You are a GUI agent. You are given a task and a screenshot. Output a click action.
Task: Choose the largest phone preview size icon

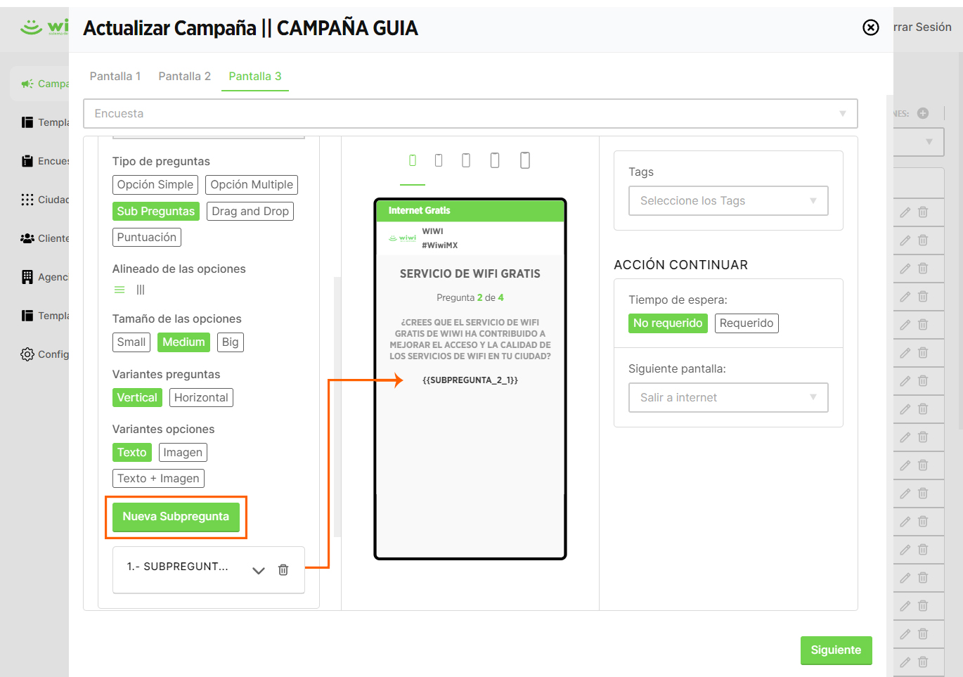pyautogui.click(x=524, y=161)
